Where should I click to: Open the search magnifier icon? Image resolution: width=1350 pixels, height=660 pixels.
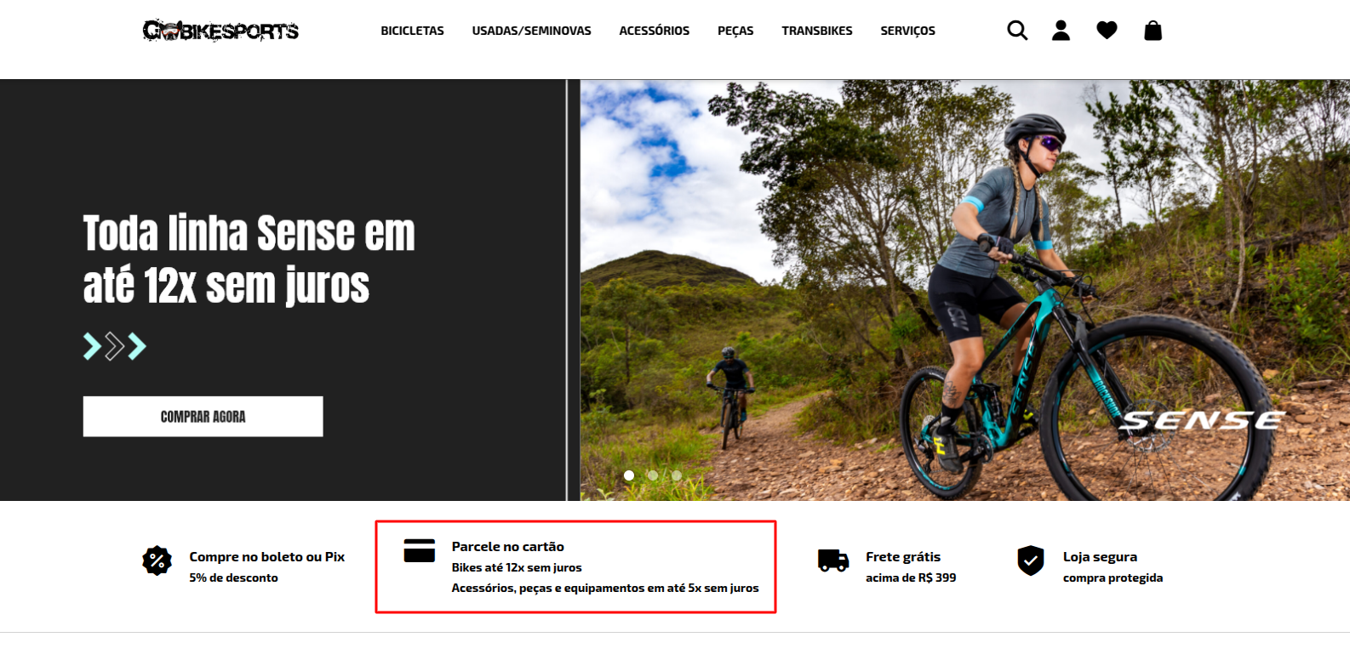pyautogui.click(x=1017, y=31)
